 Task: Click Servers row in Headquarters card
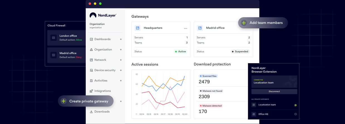coord(161,38)
